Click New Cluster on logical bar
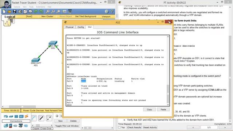Screen dimensions: 233x131 click(47, 16)
